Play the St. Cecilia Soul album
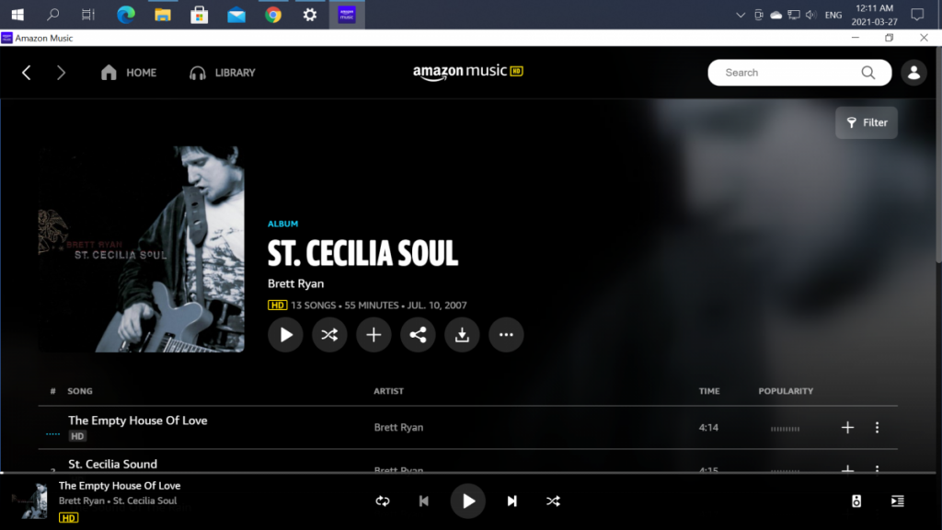The height and width of the screenshot is (530, 942). pos(285,335)
